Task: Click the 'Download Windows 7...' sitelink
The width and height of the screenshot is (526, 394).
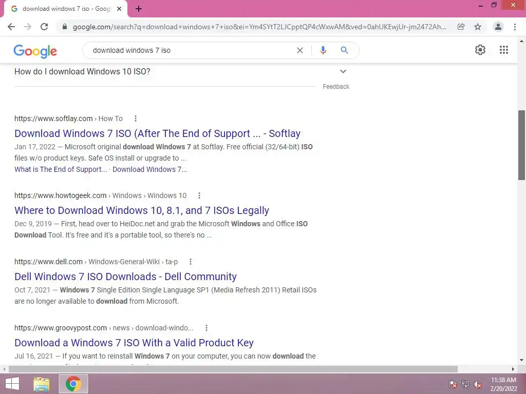Action: coord(149,169)
